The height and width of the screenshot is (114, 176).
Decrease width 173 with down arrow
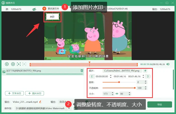(x=113, y=95)
